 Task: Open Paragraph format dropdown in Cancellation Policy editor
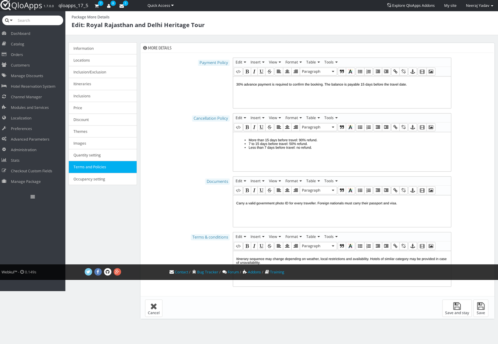pyautogui.click(x=318, y=127)
